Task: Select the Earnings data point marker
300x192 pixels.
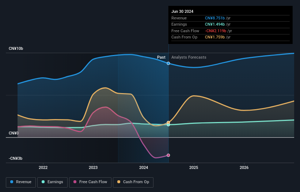Action: click(168, 125)
